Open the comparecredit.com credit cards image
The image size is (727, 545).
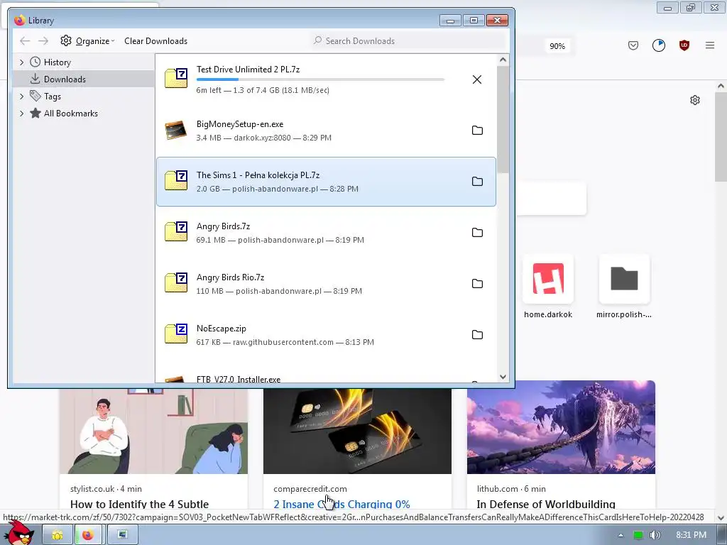[x=357, y=431]
